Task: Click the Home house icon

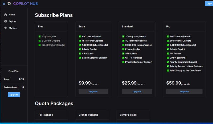Action: [6, 15]
